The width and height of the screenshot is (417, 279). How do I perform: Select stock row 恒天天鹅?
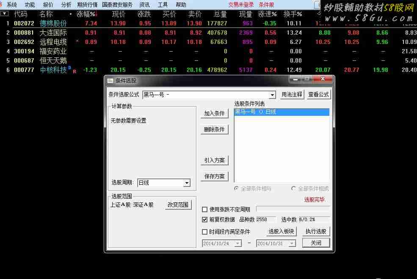[208, 60]
